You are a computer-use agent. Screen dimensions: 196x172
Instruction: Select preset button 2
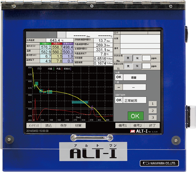click(152, 111)
